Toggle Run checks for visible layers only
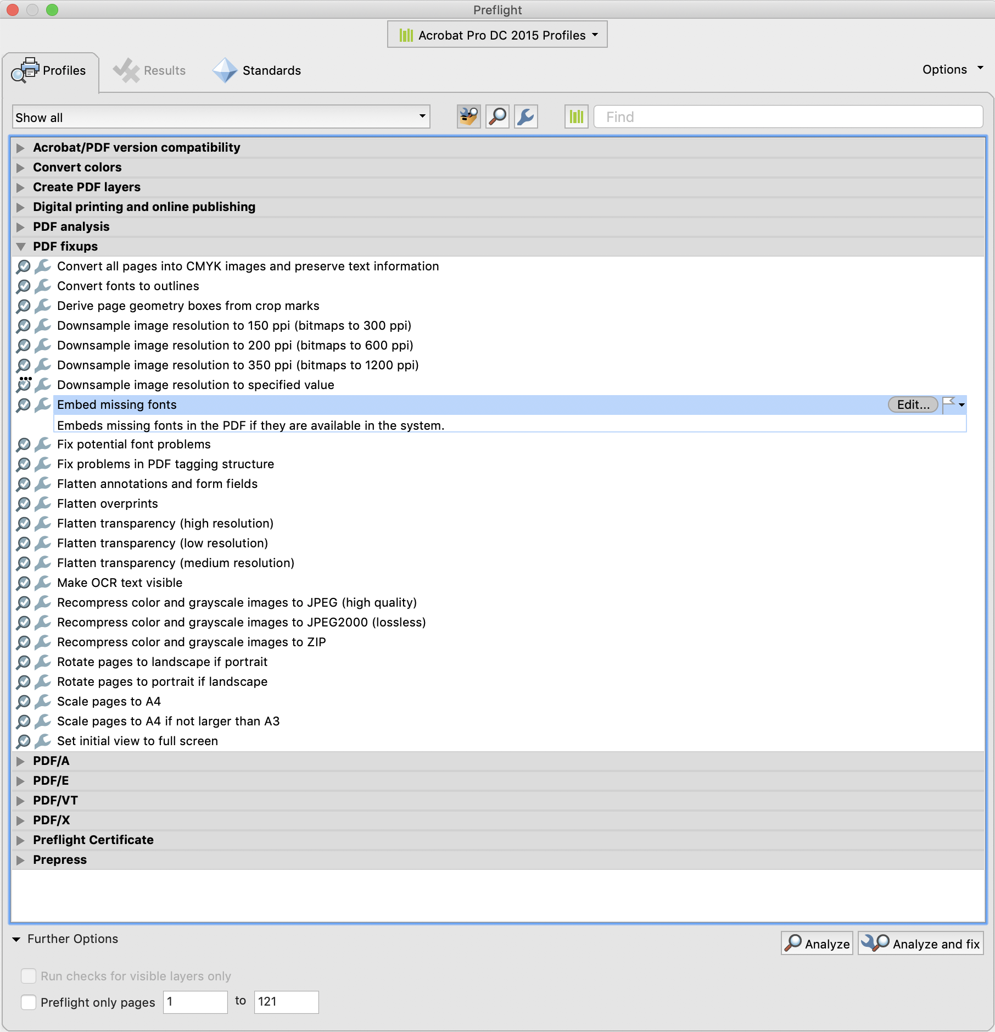The width and height of the screenshot is (995, 1032). (x=28, y=976)
